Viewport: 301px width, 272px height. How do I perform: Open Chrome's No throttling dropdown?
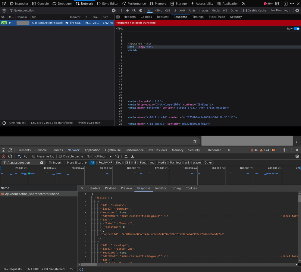click(99, 156)
